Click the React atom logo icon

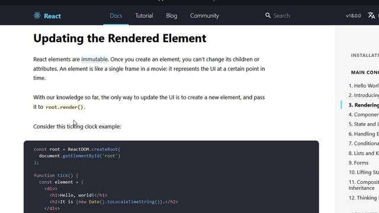tap(37, 15)
